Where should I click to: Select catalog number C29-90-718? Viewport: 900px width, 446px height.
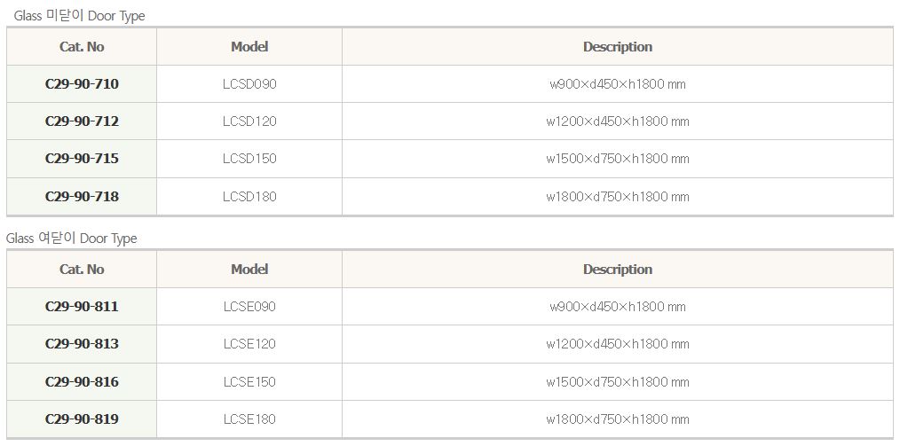pyautogui.click(x=82, y=196)
